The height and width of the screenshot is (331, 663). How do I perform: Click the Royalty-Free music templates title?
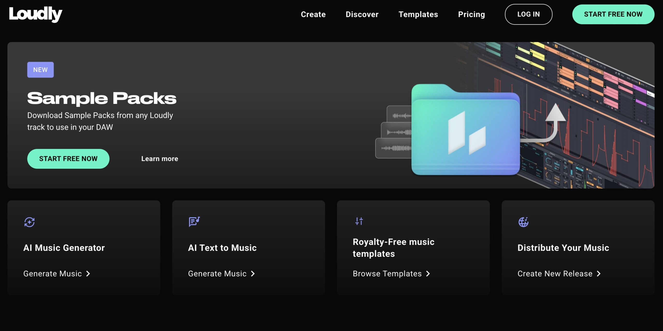click(393, 248)
